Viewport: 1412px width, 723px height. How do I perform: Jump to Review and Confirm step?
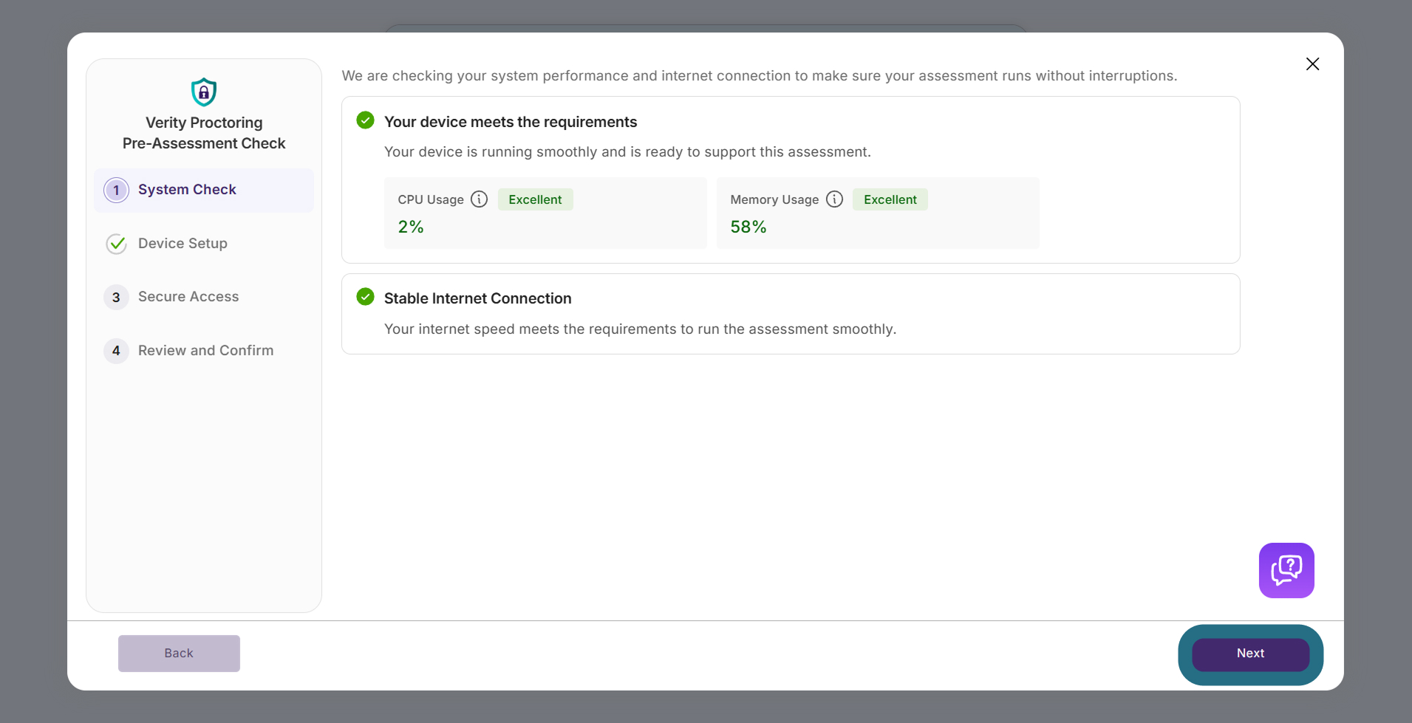click(204, 351)
